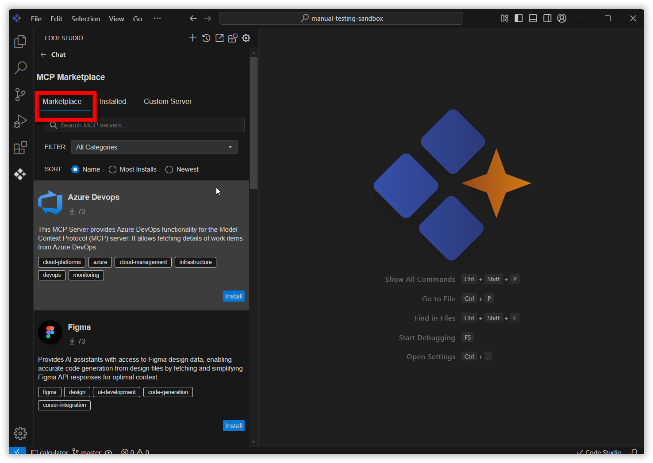Screen dimensions: 653x463
Task: Open the Go menu
Action: [x=138, y=19]
